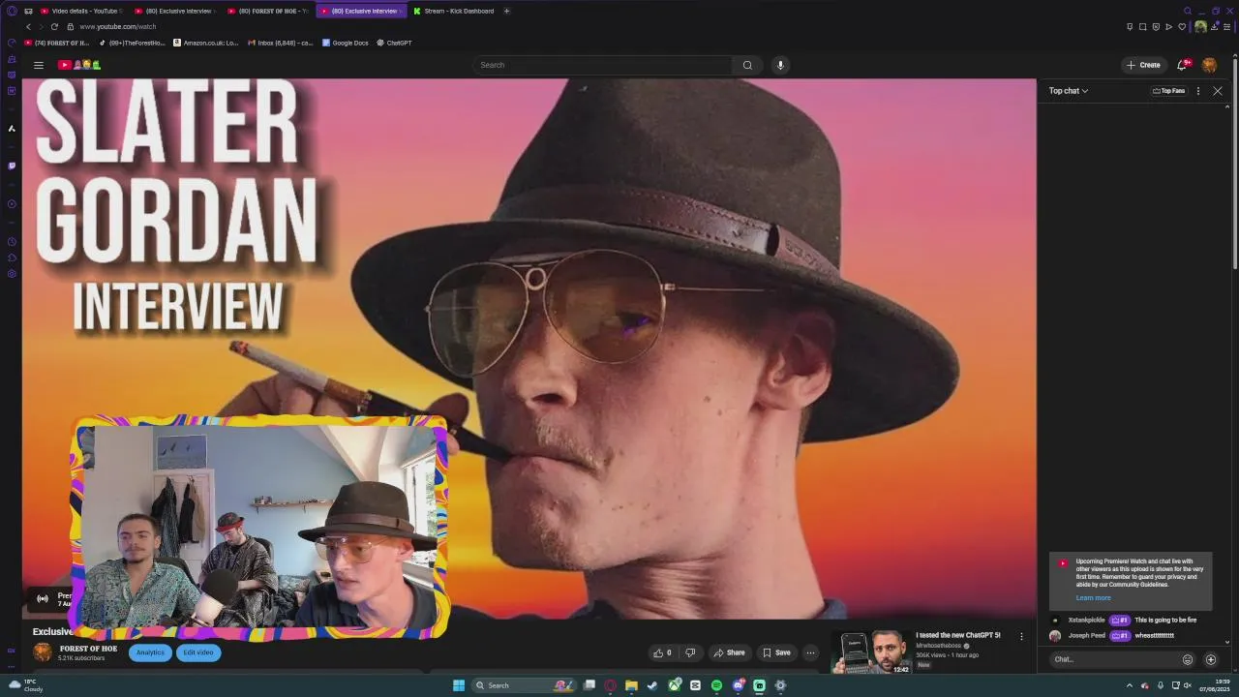Open the YouTube hamburger guide menu
The height and width of the screenshot is (697, 1239).
(x=39, y=65)
